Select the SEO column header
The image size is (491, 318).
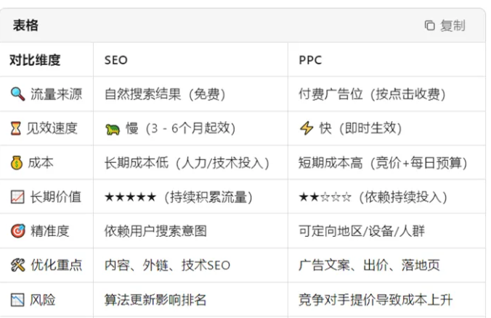(116, 60)
